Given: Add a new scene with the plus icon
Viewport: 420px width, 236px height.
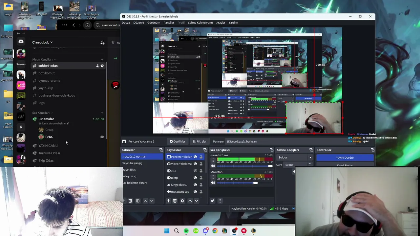Looking at the screenshot, I should (124, 201).
